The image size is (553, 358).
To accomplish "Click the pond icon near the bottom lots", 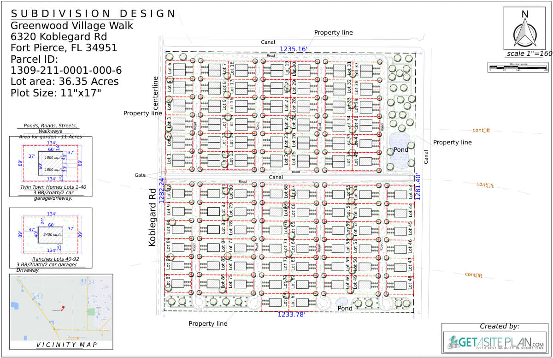I will 342,301.
